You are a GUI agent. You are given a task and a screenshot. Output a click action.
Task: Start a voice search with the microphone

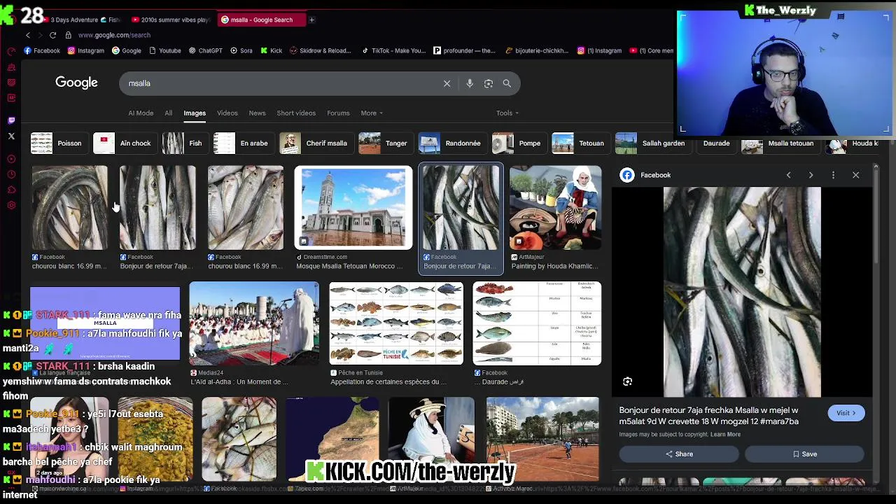[470, 83]
